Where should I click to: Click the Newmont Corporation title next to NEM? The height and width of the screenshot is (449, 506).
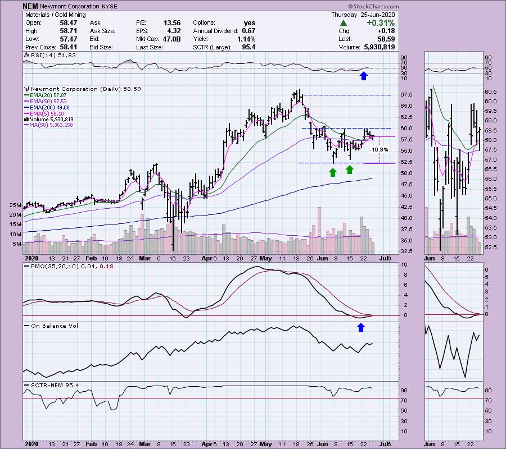point(69,6)
